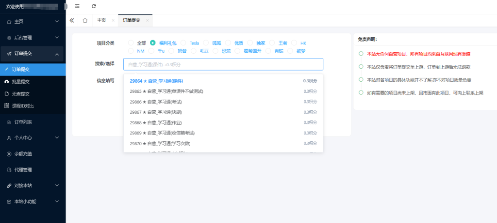The image size is (497, 223).
Task: Select the 霍希国开 category radio
Action: 237,50
